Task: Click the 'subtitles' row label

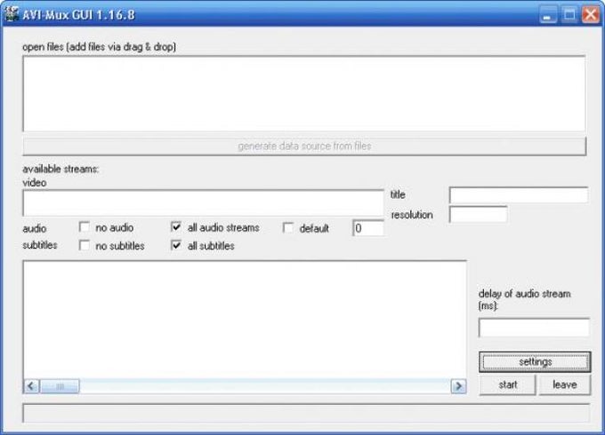Action: (40, 245)
